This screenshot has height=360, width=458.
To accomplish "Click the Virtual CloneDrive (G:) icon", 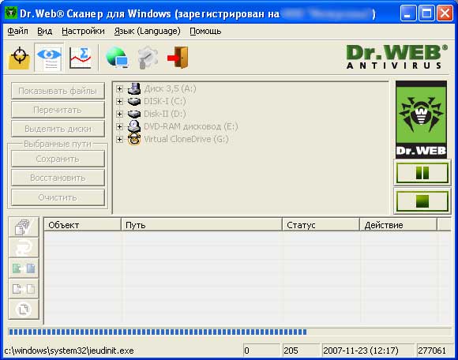I will (134, 139).
